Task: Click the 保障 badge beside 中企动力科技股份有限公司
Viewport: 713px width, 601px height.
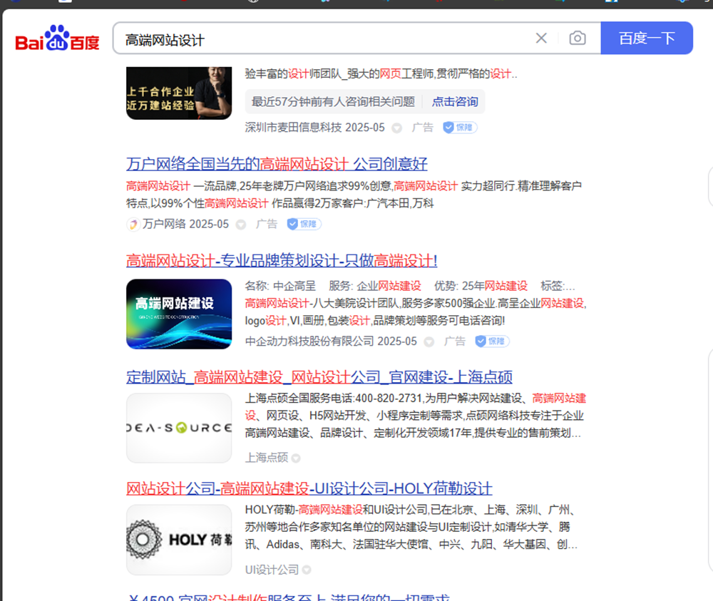Action: 492,341
